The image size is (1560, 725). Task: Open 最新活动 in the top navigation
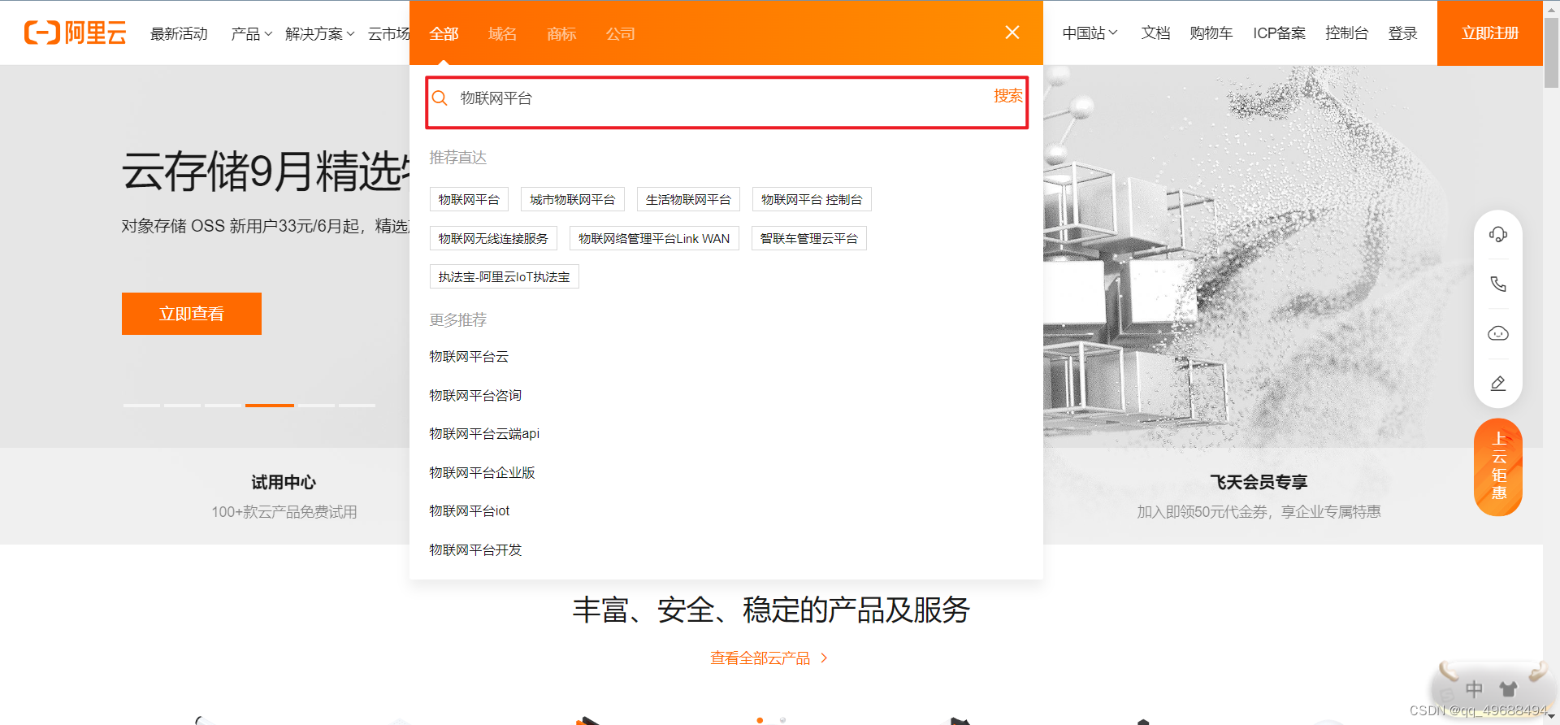(x=179, y=33)
